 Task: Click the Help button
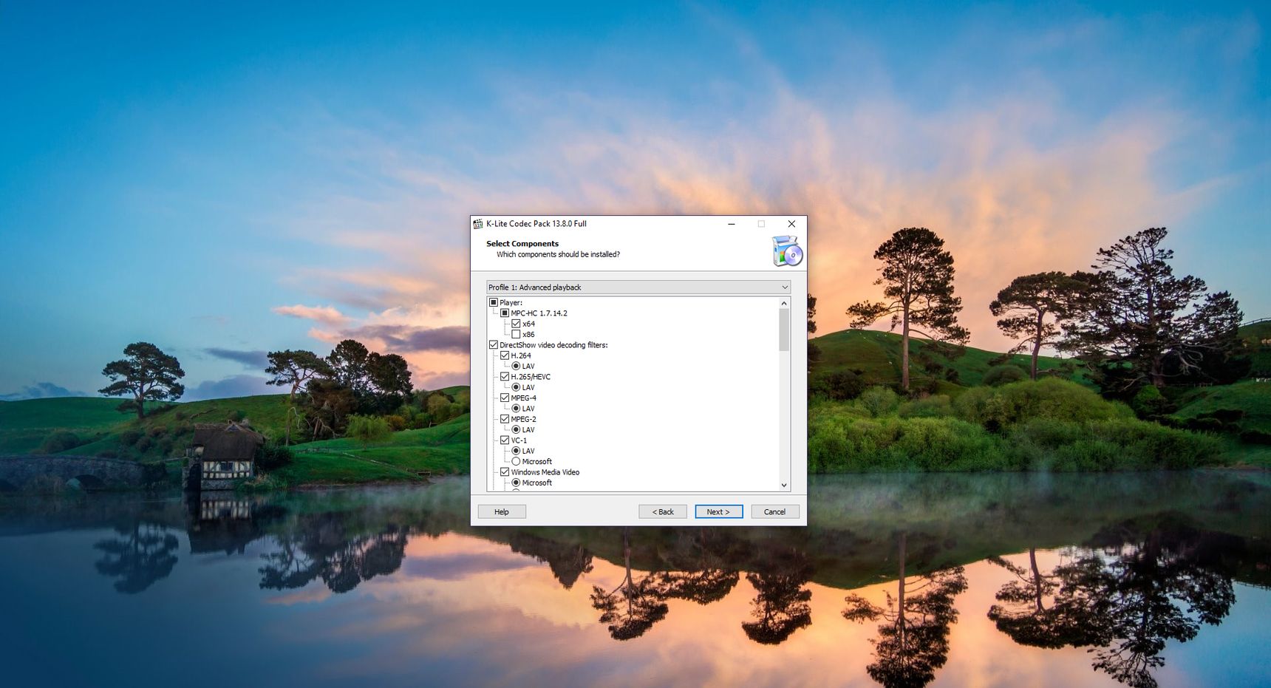(502, 511)
